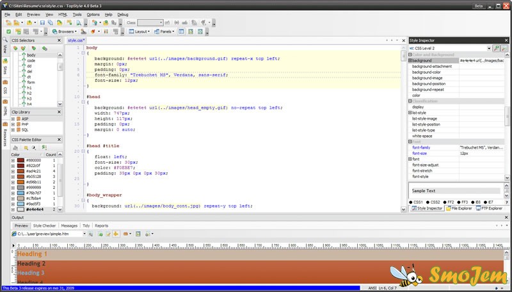Click the help question mark in Style Inspector footer

[506, 202]
